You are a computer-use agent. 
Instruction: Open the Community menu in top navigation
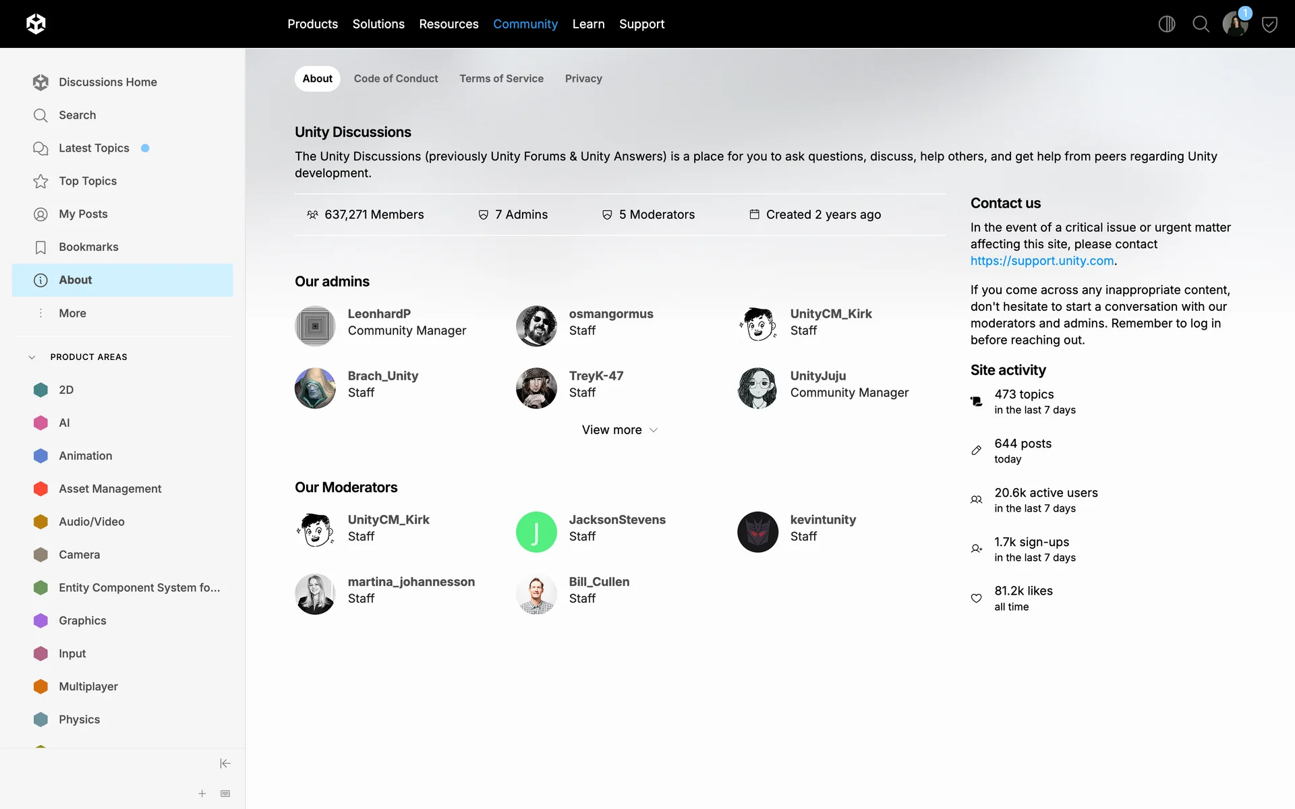525,24
